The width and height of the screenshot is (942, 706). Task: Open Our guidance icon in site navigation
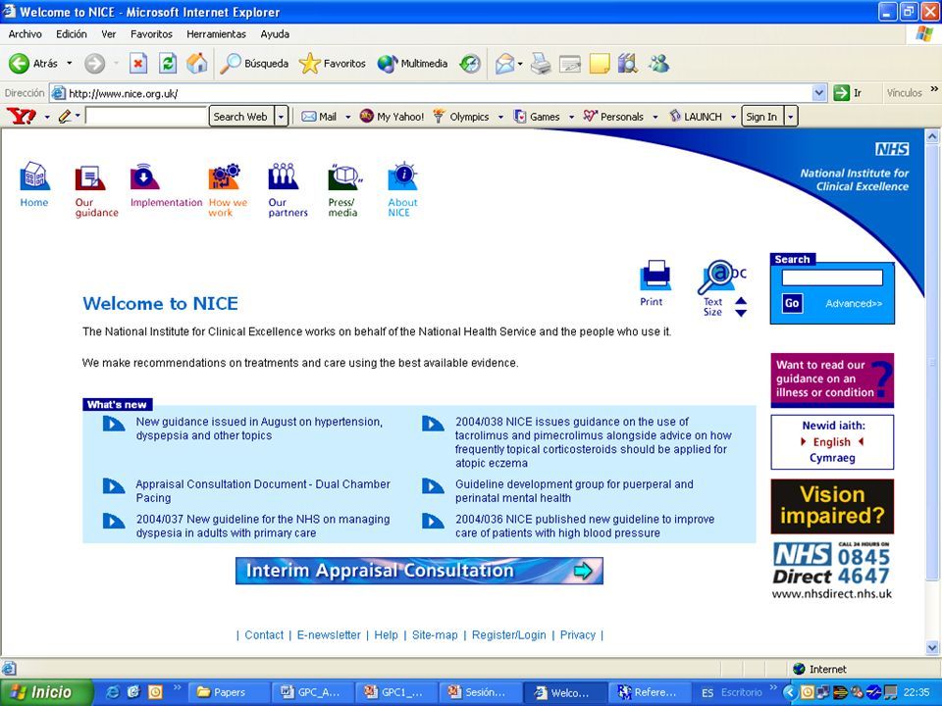90,177
